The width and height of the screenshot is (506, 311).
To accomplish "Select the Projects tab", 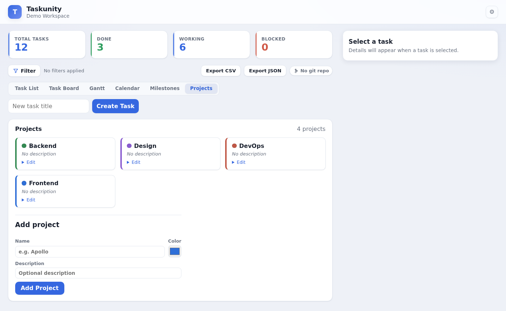I will tap(201, 89).
